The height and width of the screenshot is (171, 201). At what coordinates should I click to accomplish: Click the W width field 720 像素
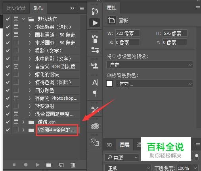click(127, 33)
